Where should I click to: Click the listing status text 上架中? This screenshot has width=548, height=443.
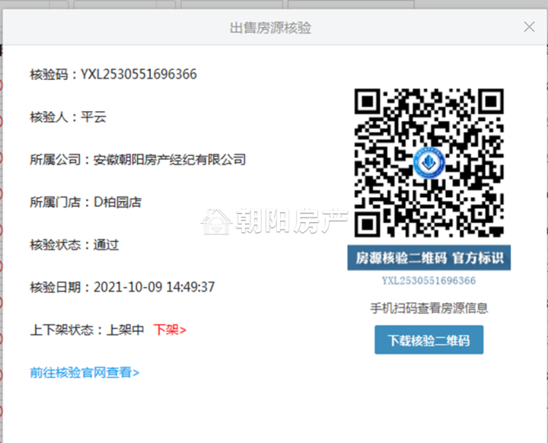[126, 330]
